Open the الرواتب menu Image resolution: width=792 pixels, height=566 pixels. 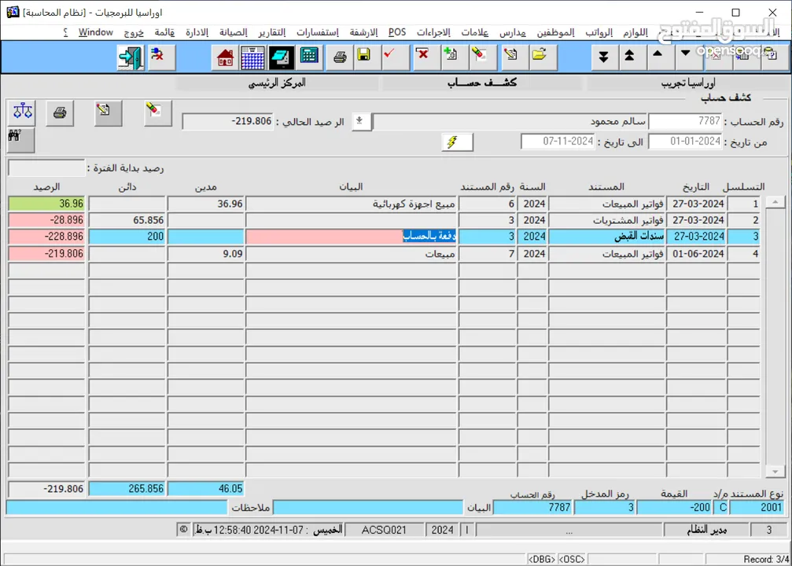(599, 32)
